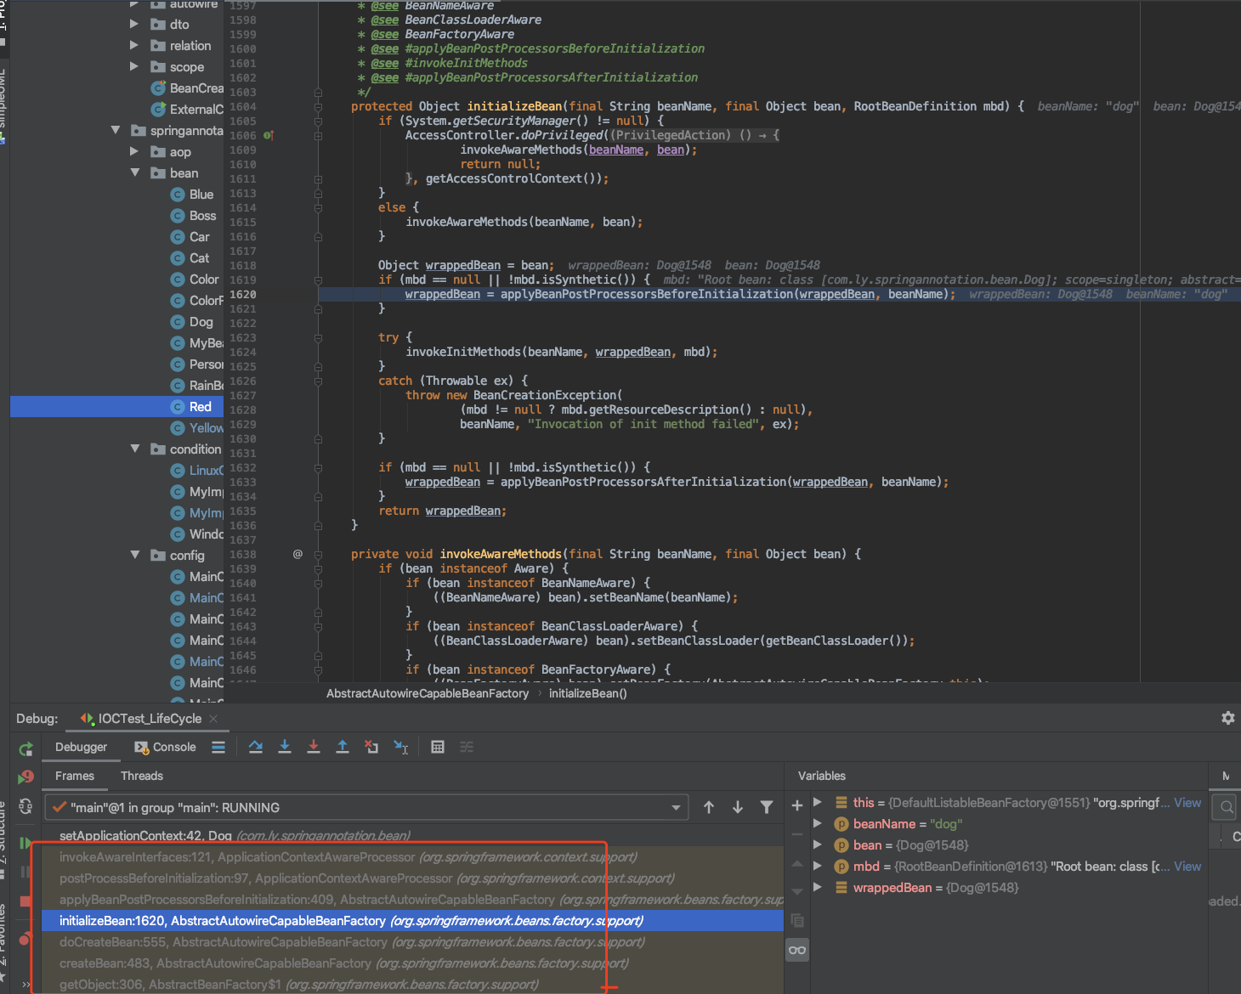Select the getObject:306 stack frame
Image resolution: width=1241 pixels, height=994 pixels.
413,985
